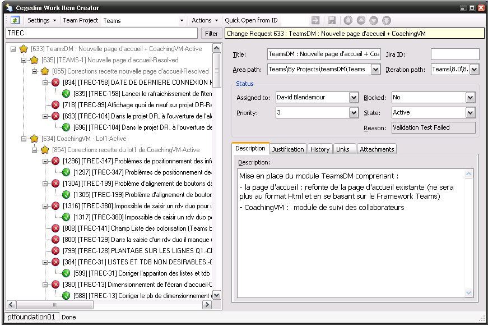Click the move-to-top double up arrow icon
The height and width of the screenshot is (325, 488).
click(x=348, y=21)
